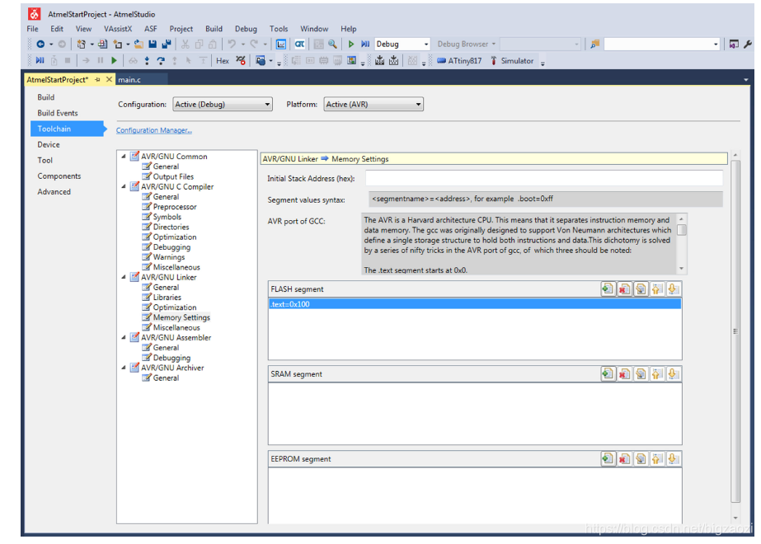Select Libraries under AVR/GNU Linker
Viewport: 761px width, 544px height.
167,298
